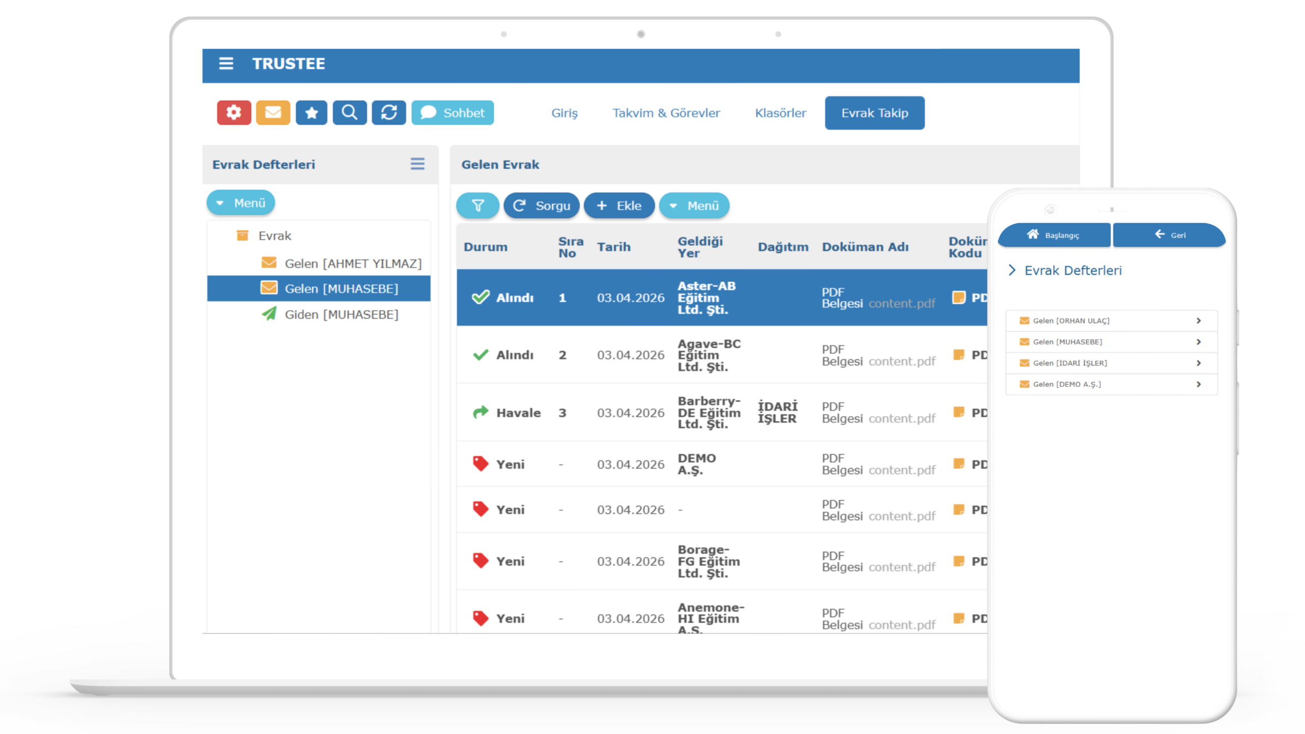Screen dimensions: 1305x734
Task: Click the search magnifier icon
Action: [349, 112]
